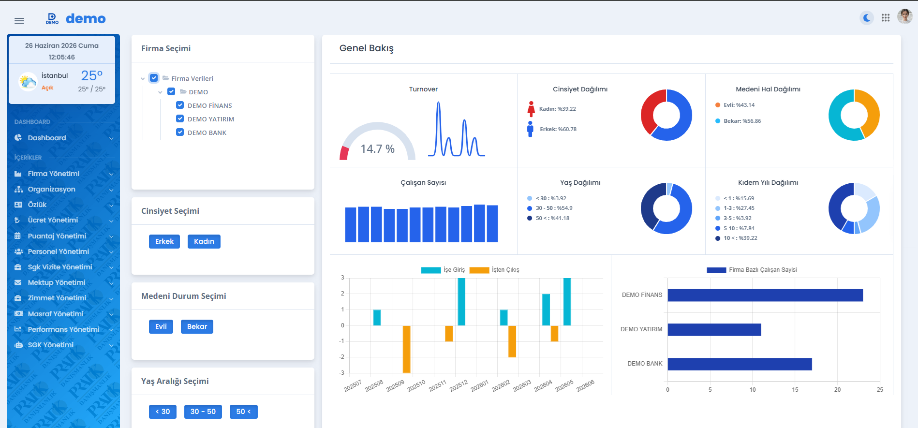The image size is (918, 428).
Task: Expand the Puantaj Yönetimi chevron
Action: (111, 236)
